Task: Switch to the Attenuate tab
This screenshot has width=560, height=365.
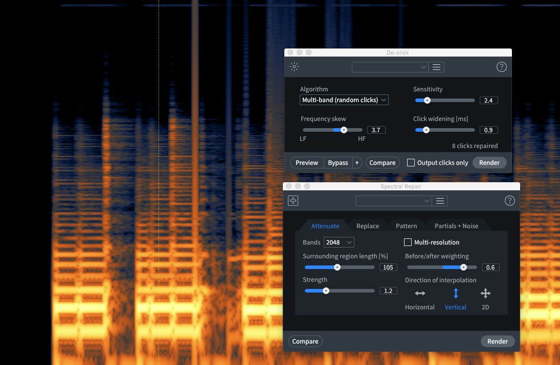Action: (x=325, y=226)
